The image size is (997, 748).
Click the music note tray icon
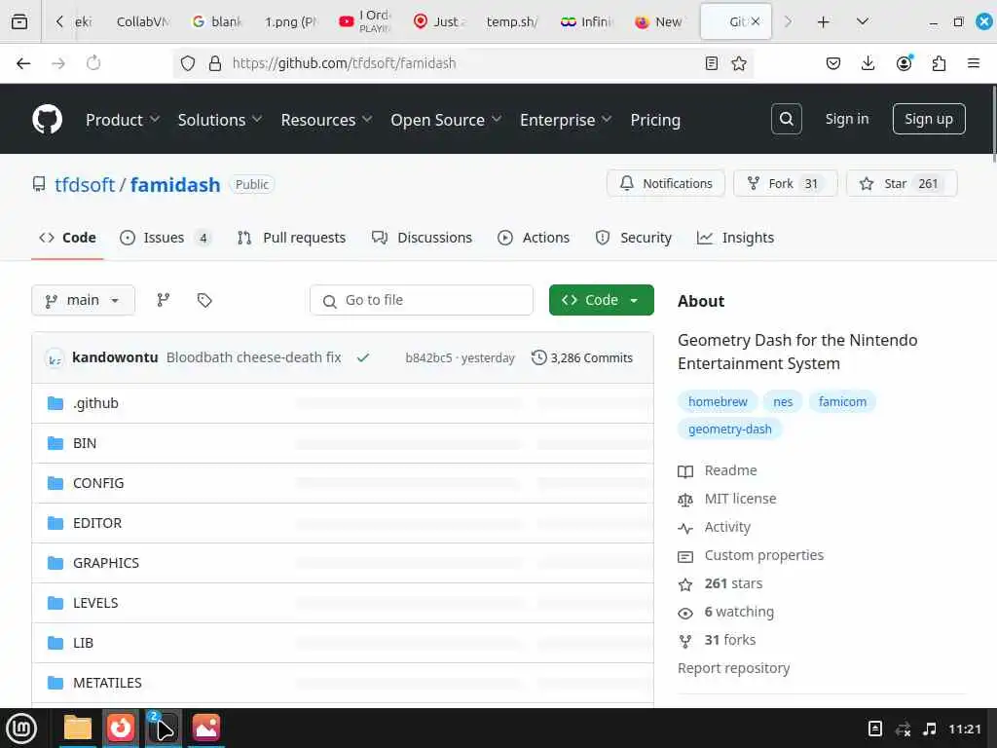click(929, 729)
